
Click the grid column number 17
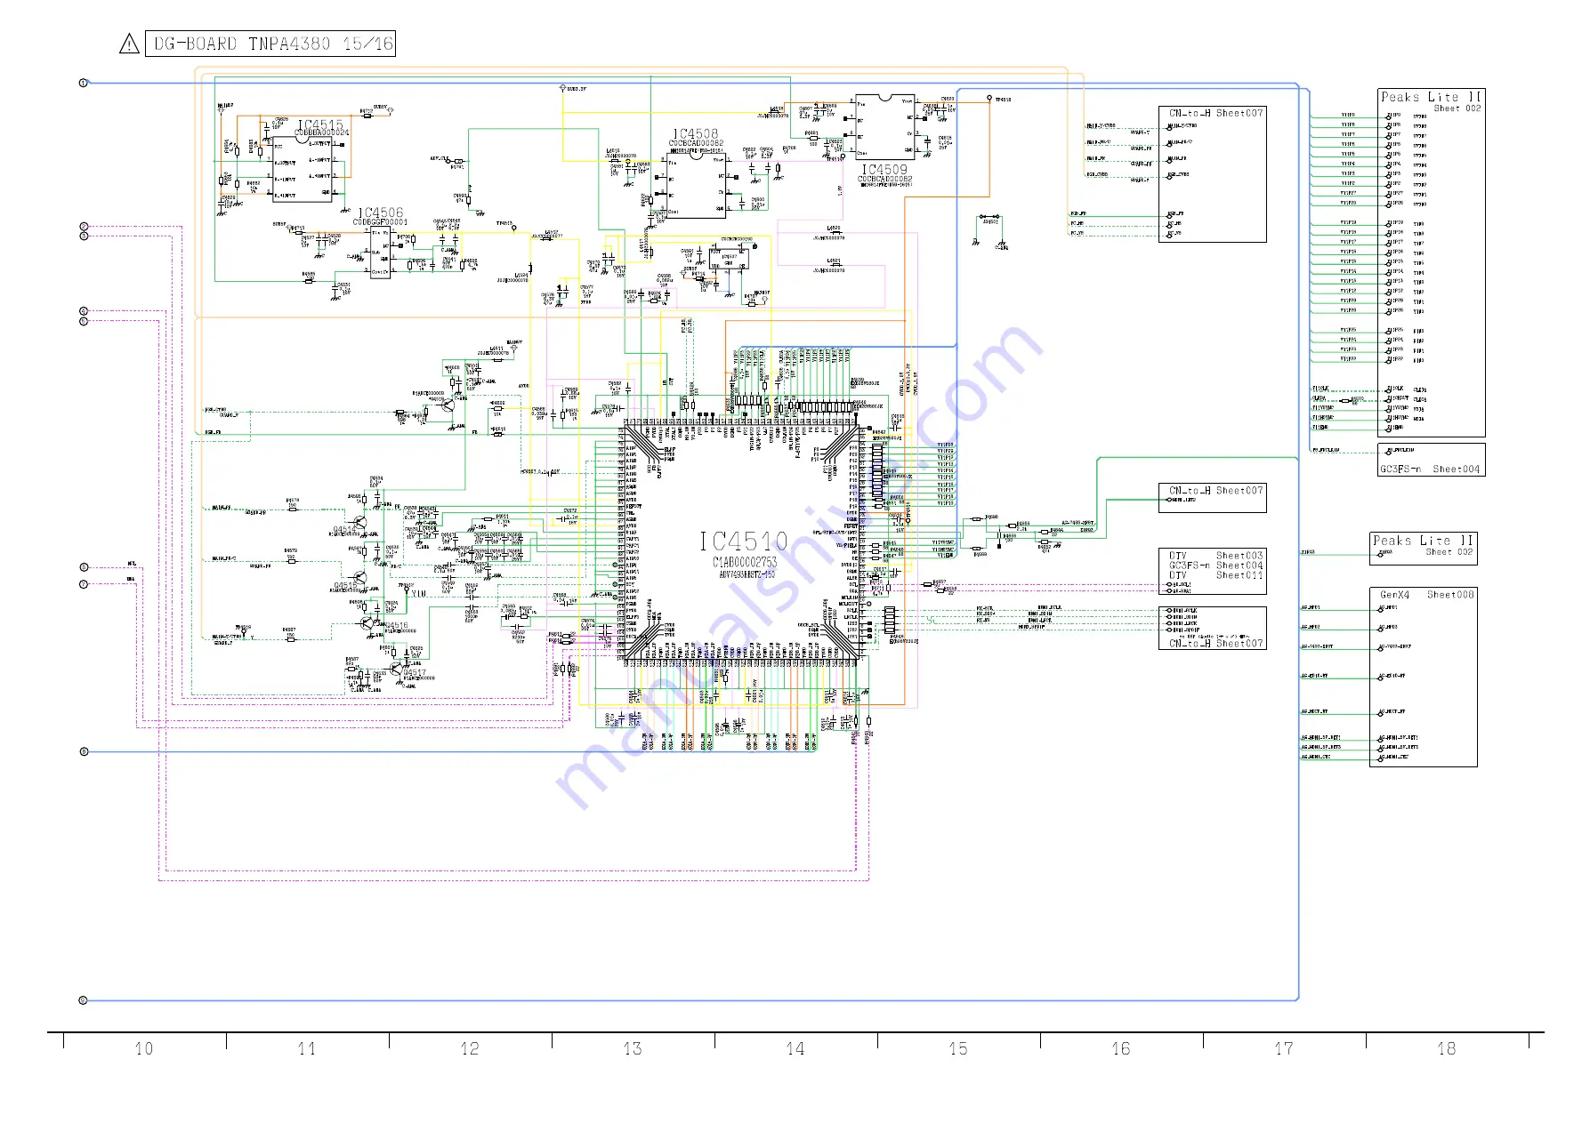pyautogui.click(x=1284, y=1049)
